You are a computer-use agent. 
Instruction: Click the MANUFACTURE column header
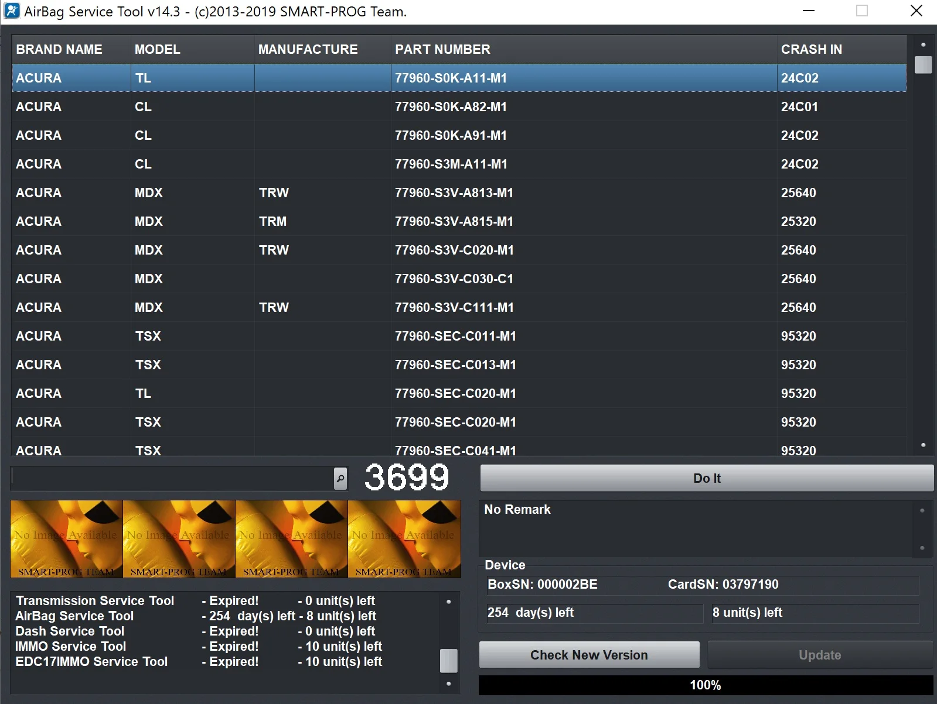(x=308, y=50)
